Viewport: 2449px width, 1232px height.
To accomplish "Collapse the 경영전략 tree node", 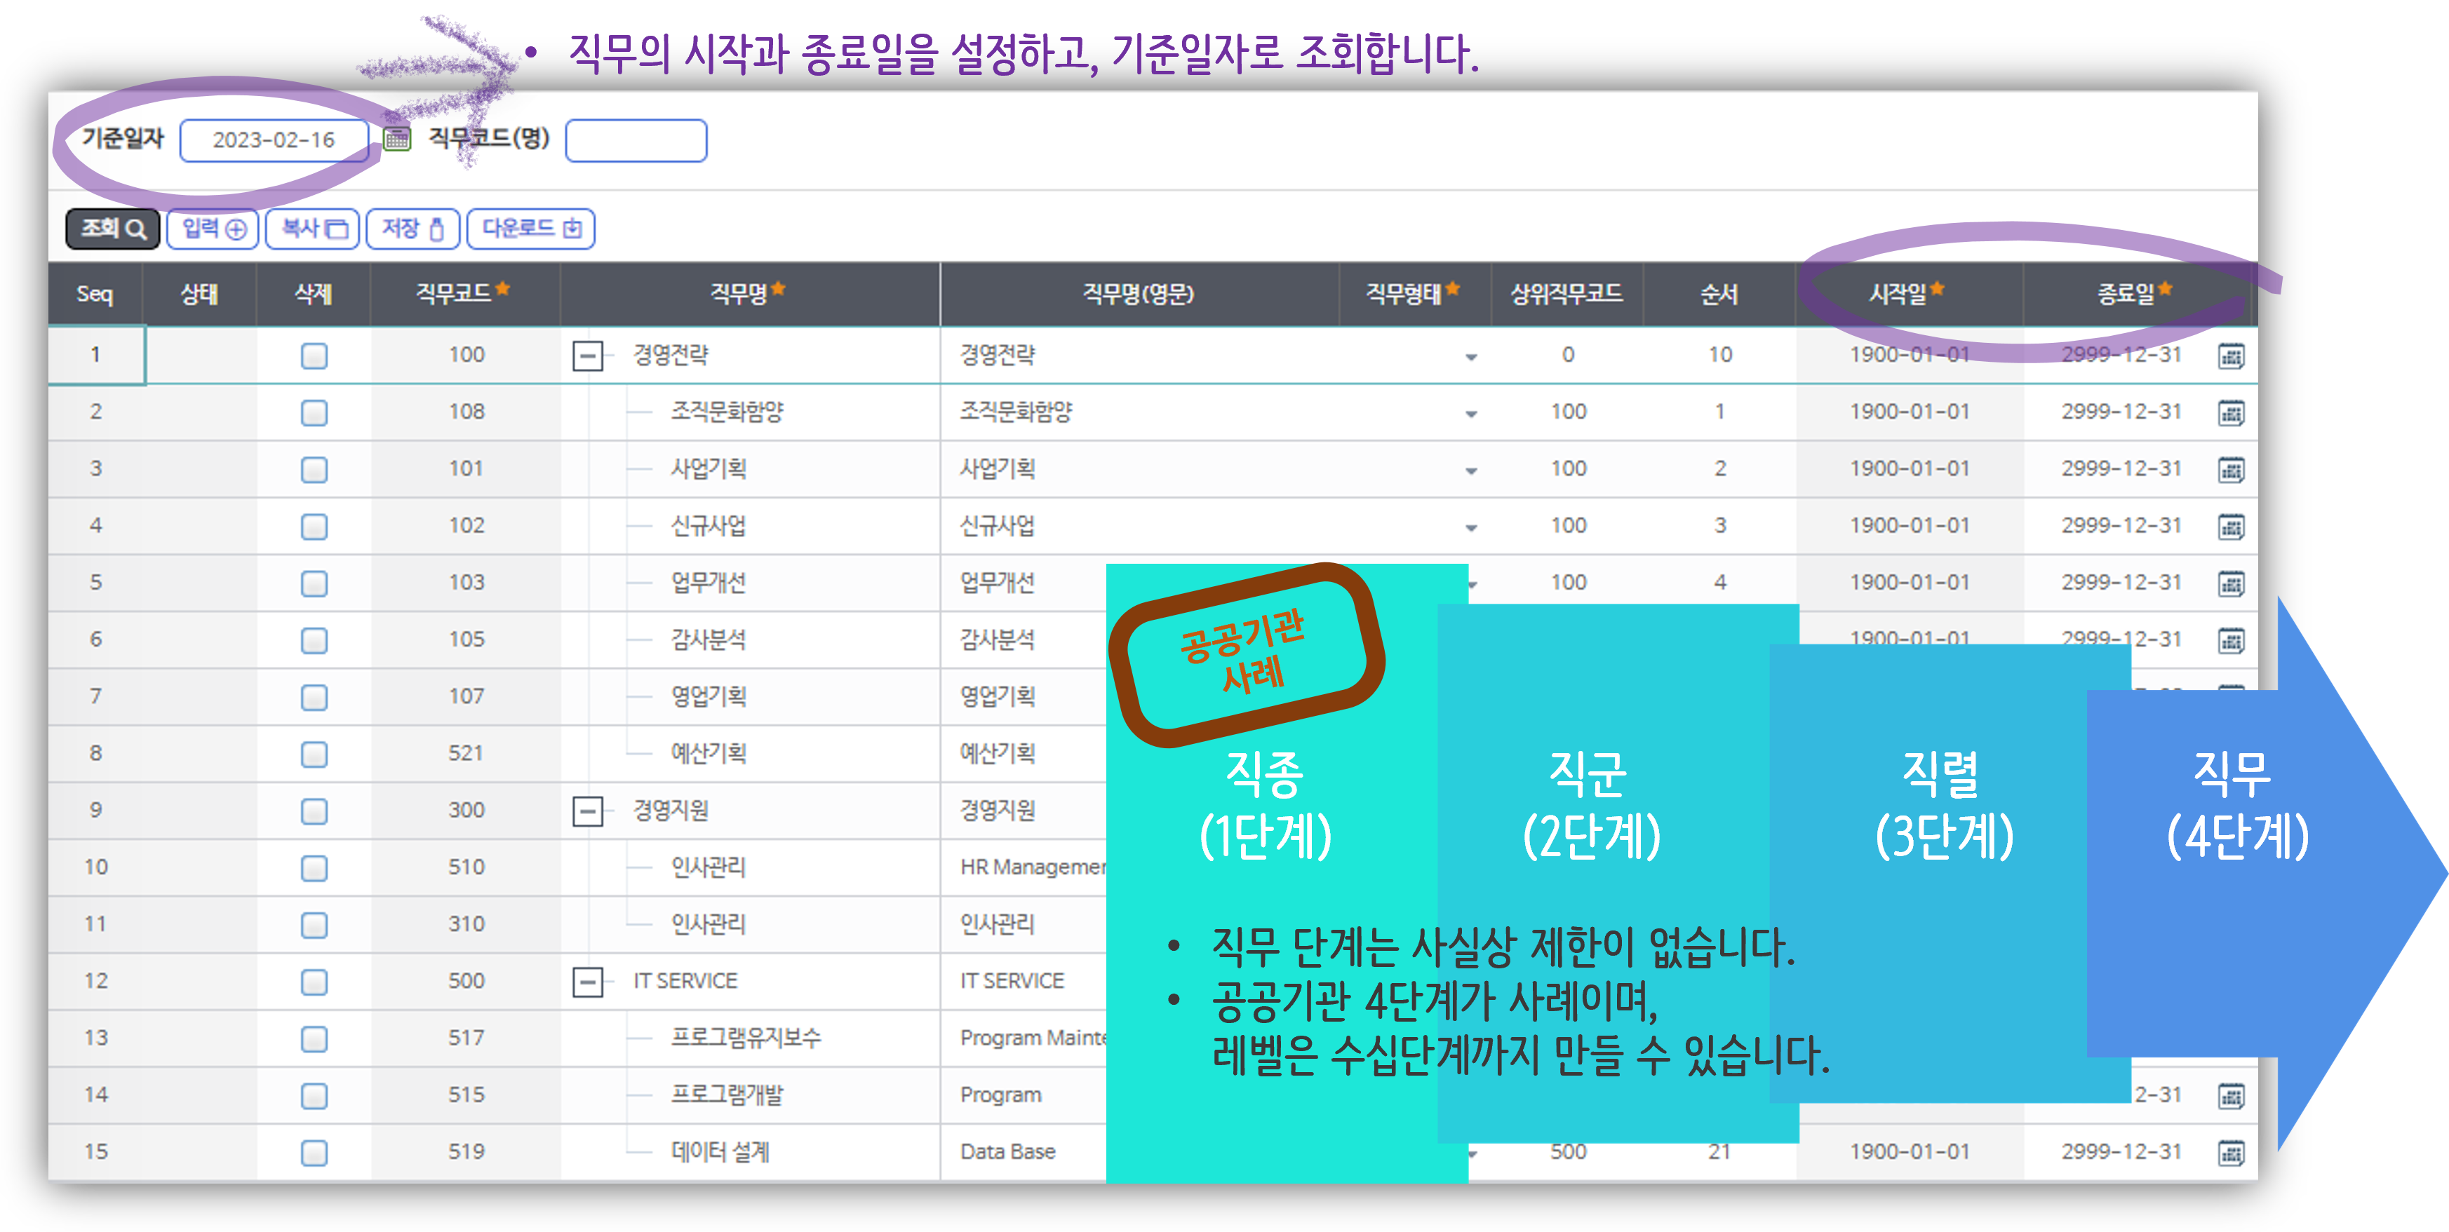I will click(x=588, y=356).
